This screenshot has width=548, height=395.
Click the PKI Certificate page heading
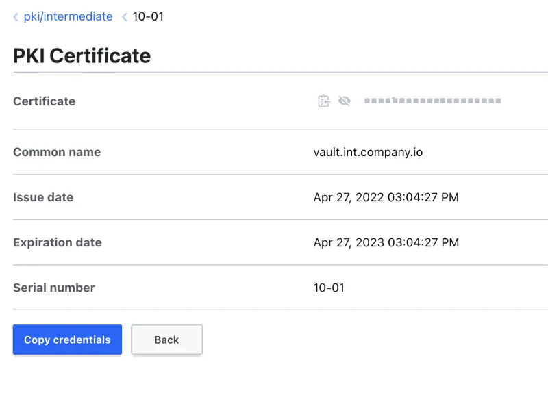[82, 55]
